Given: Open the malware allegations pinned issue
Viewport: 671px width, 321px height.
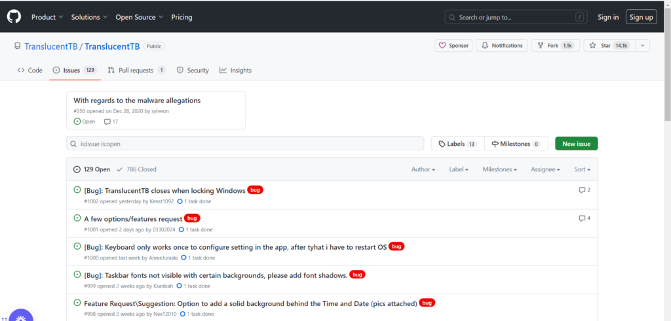Looking at the screenshot, I should [137, 101].
